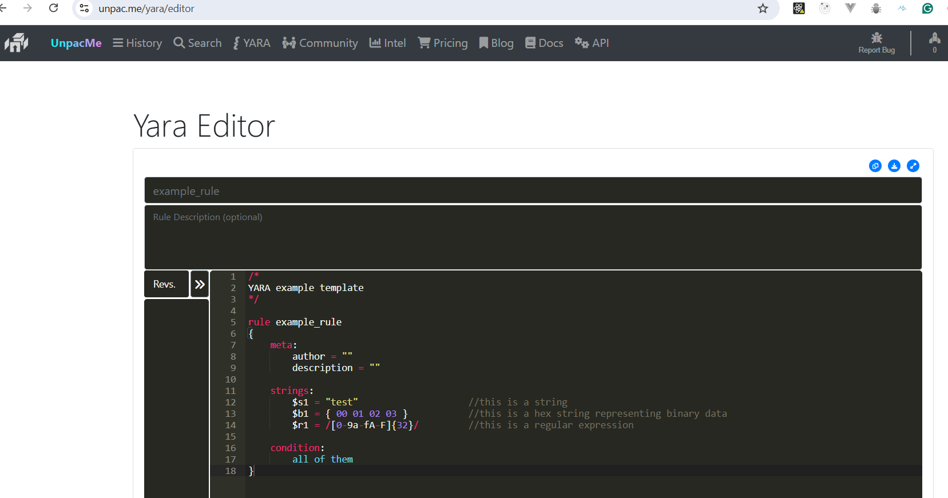
Task: Expand editor to fullscreen icon
Action: coord(913,166)
